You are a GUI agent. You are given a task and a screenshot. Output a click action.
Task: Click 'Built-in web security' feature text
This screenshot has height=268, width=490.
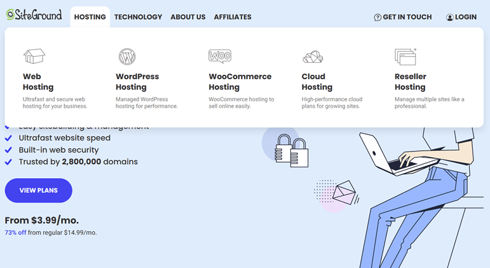click(58, 150)
